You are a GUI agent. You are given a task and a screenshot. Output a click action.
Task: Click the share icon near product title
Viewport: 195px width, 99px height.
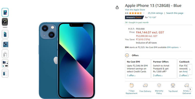pos(117,8)
